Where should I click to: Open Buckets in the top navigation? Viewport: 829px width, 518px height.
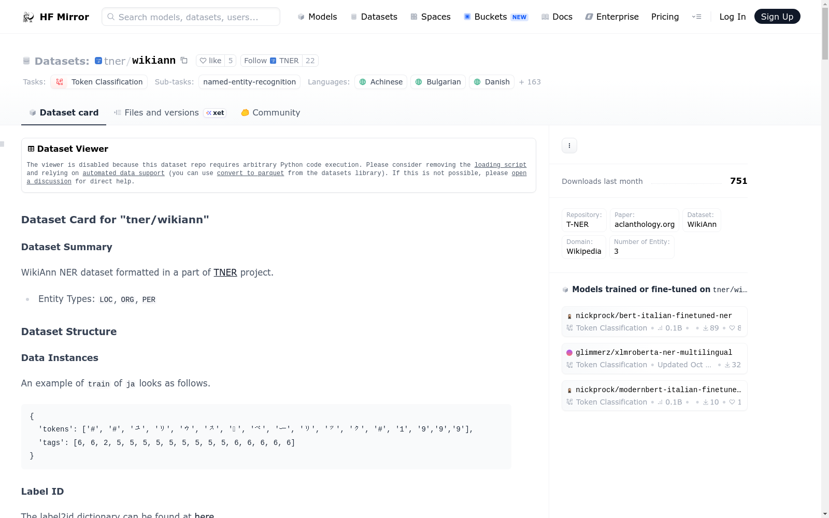click(x=496, y=17)
